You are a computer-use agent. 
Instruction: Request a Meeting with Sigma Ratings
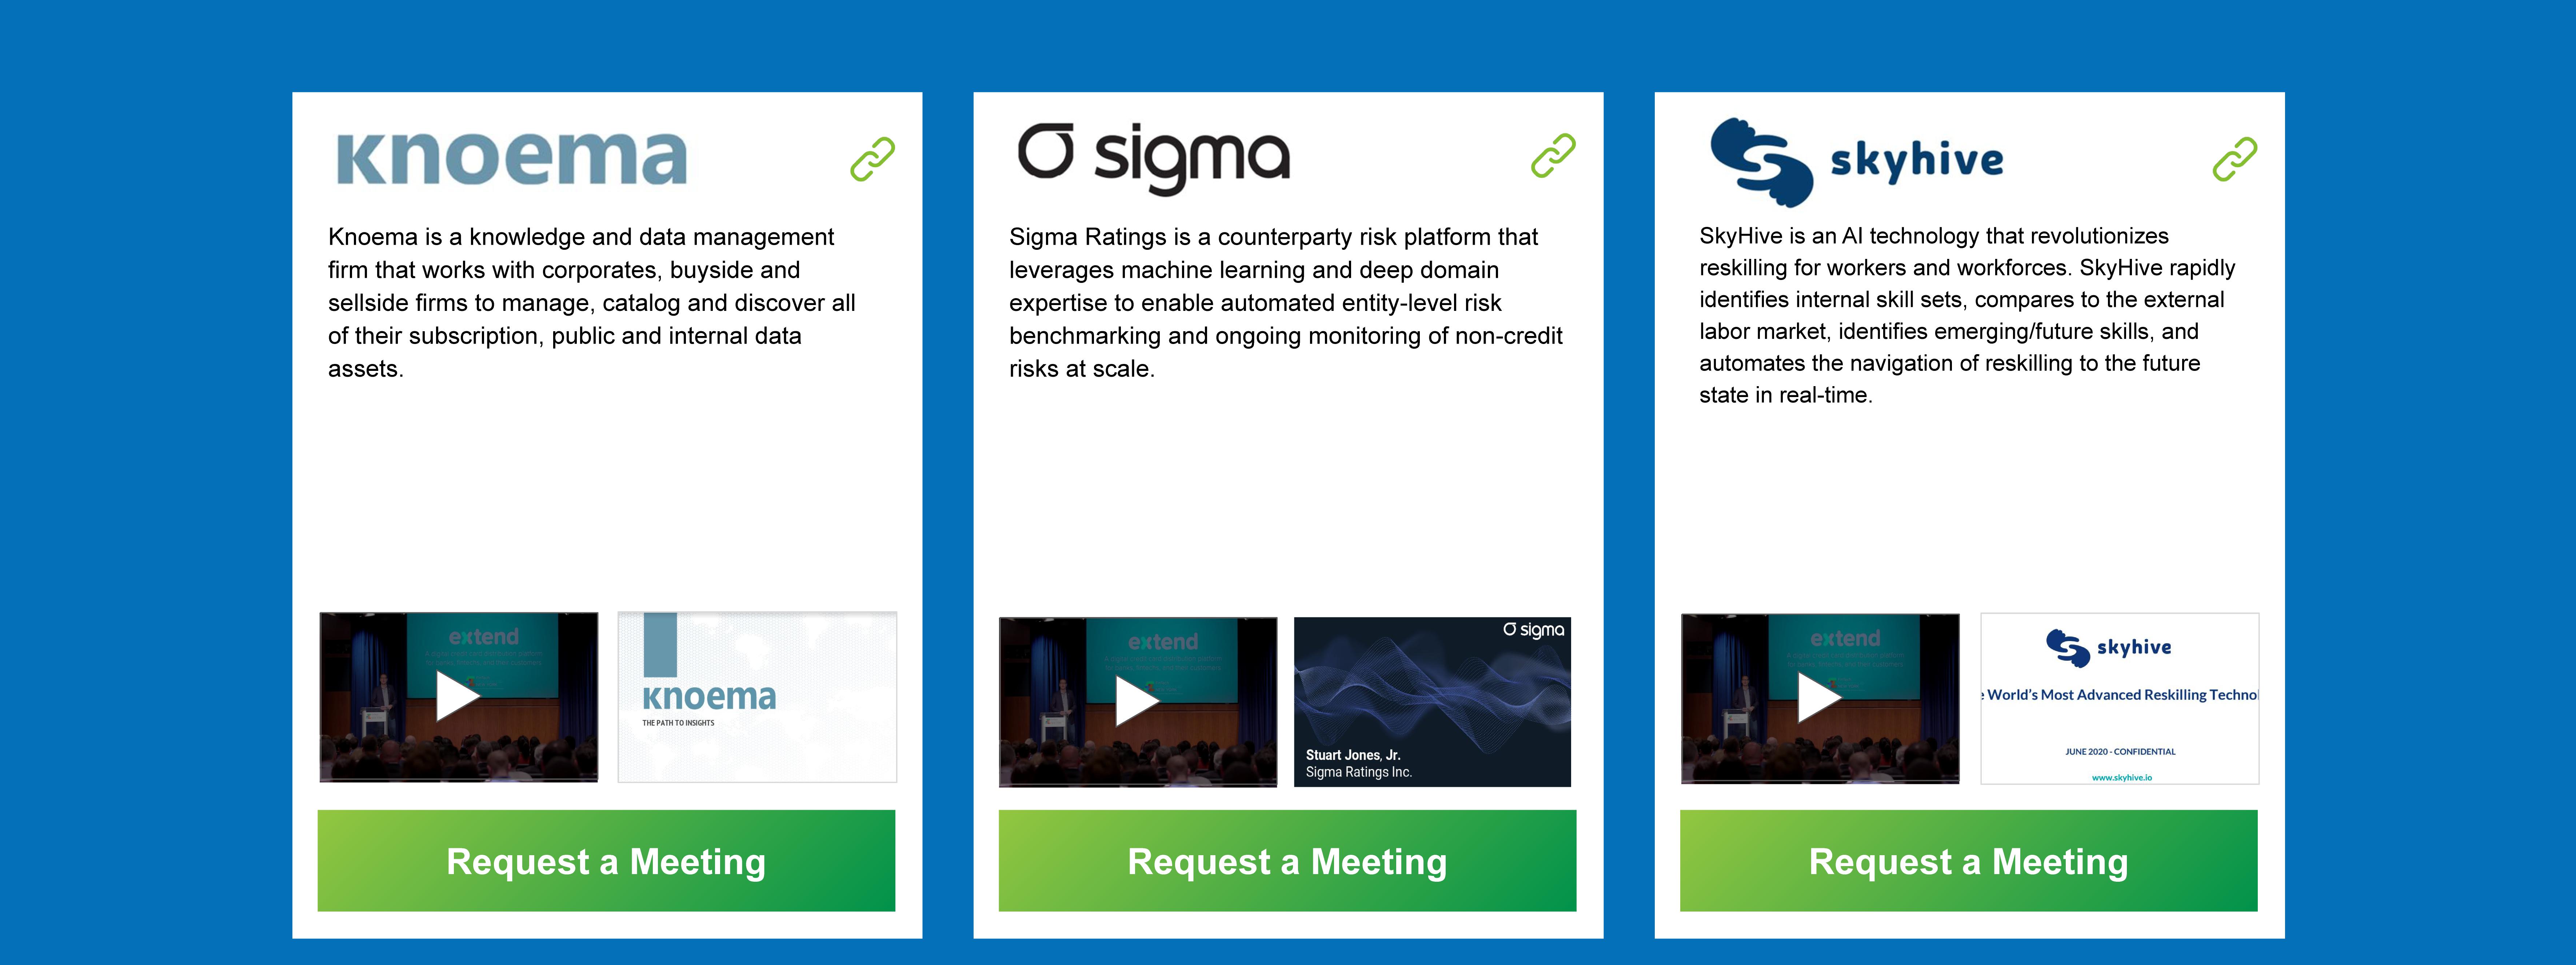[x=1287, y=861]
